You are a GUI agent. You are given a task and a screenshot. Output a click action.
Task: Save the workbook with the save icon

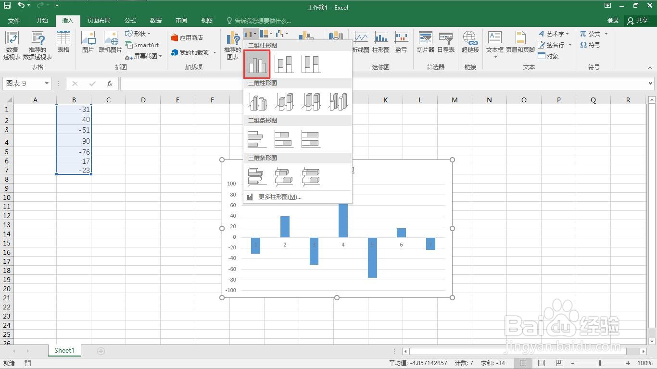point(7,6)
